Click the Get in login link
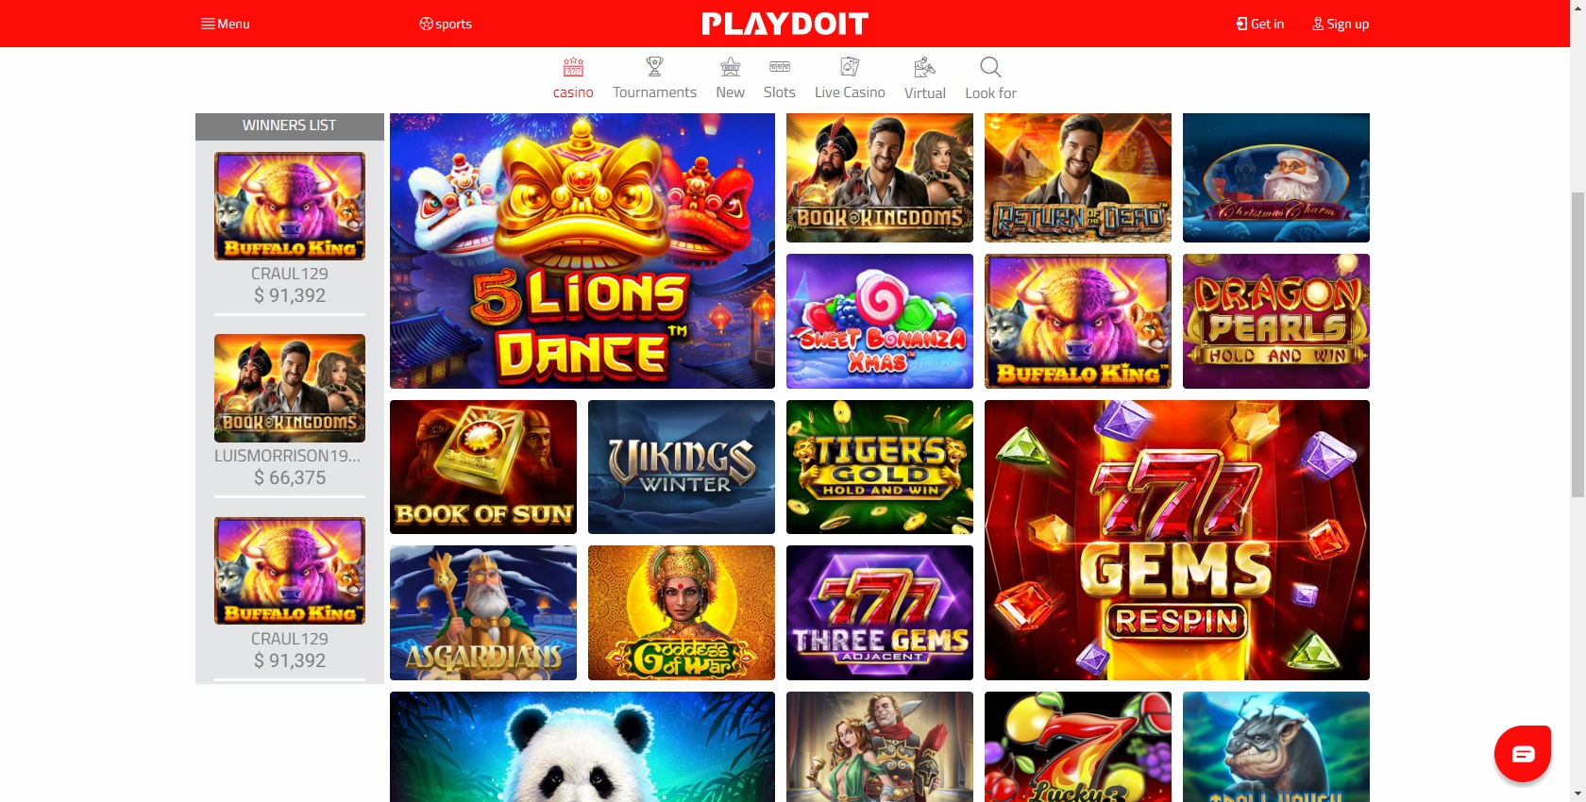Viewport: 1586px width, 802px height. 1260,24
